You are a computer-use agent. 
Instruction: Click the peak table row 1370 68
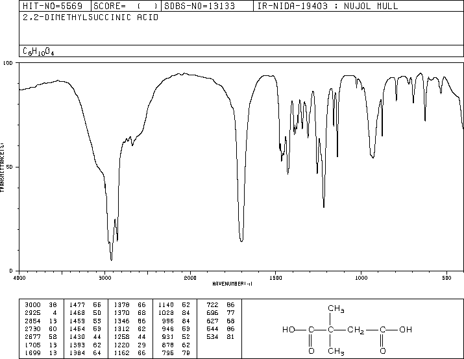coord(130,313)
